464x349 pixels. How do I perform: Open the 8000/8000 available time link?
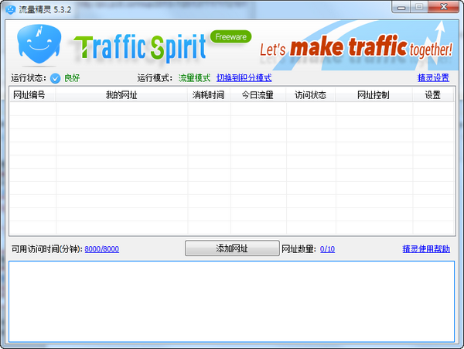[102, 249]
